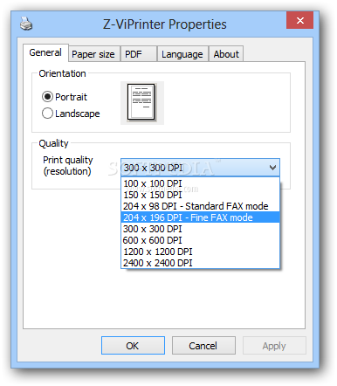Choose 600 x 600 DPI option
337x386 pixels.
pos(200,240)
